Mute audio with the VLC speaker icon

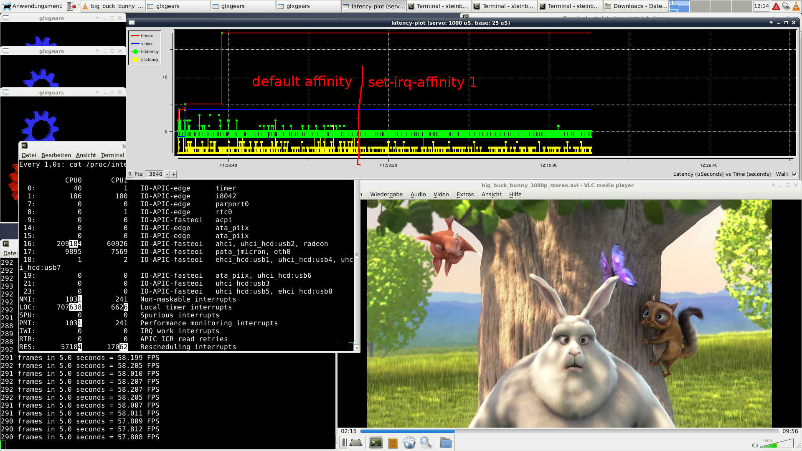(755, 445)
